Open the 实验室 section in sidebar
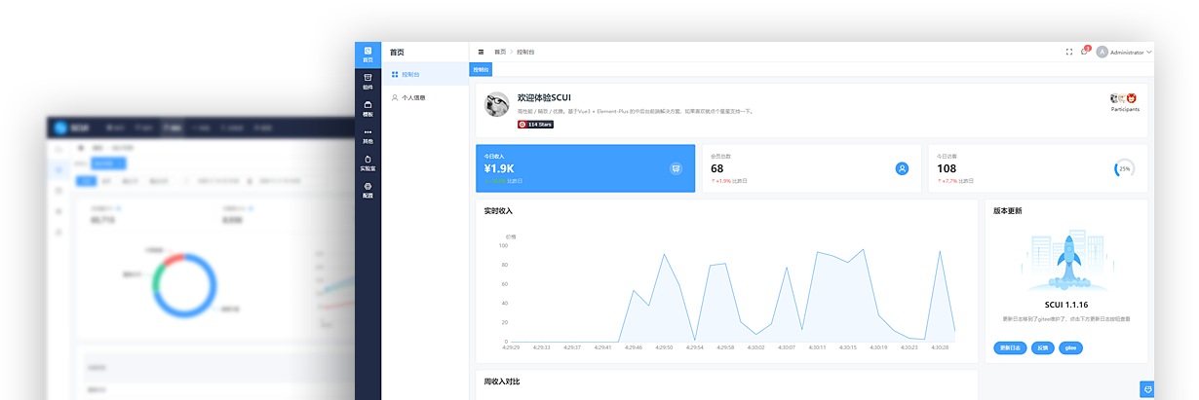The image size is (1199, 400). pos(367,163)
